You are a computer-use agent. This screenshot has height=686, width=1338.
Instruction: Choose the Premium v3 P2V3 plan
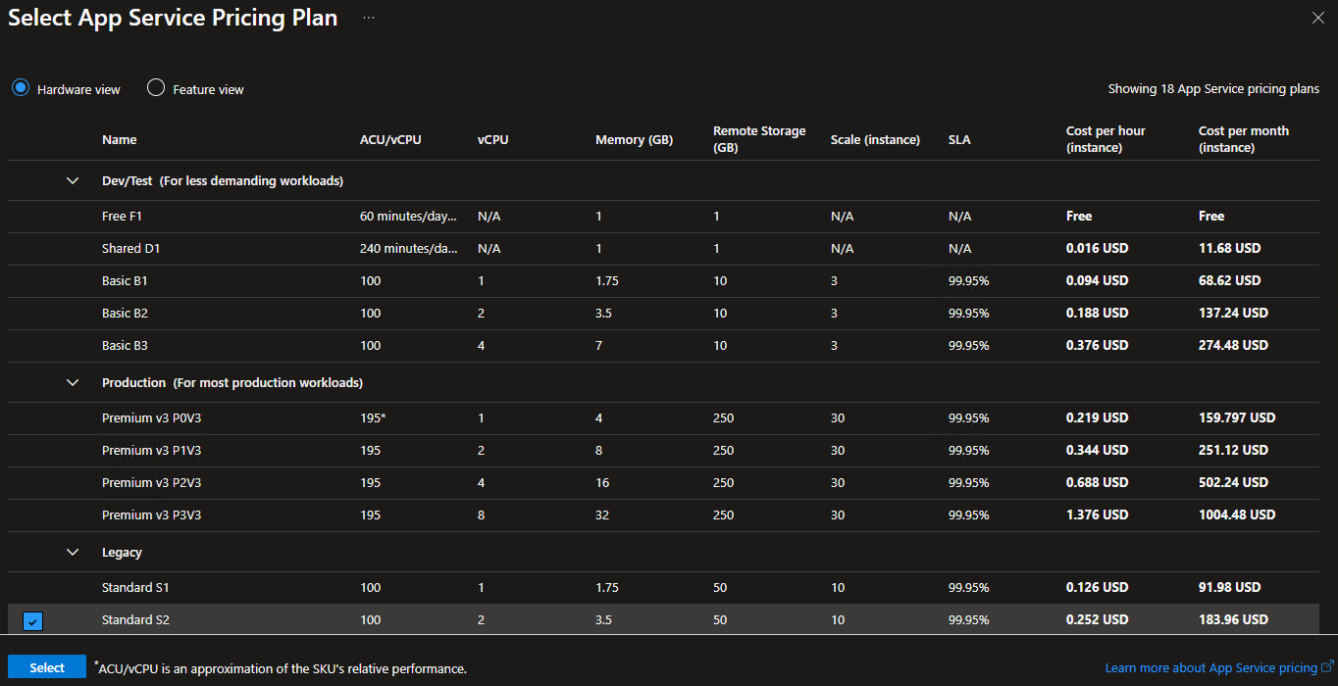[x=663, y=482]
